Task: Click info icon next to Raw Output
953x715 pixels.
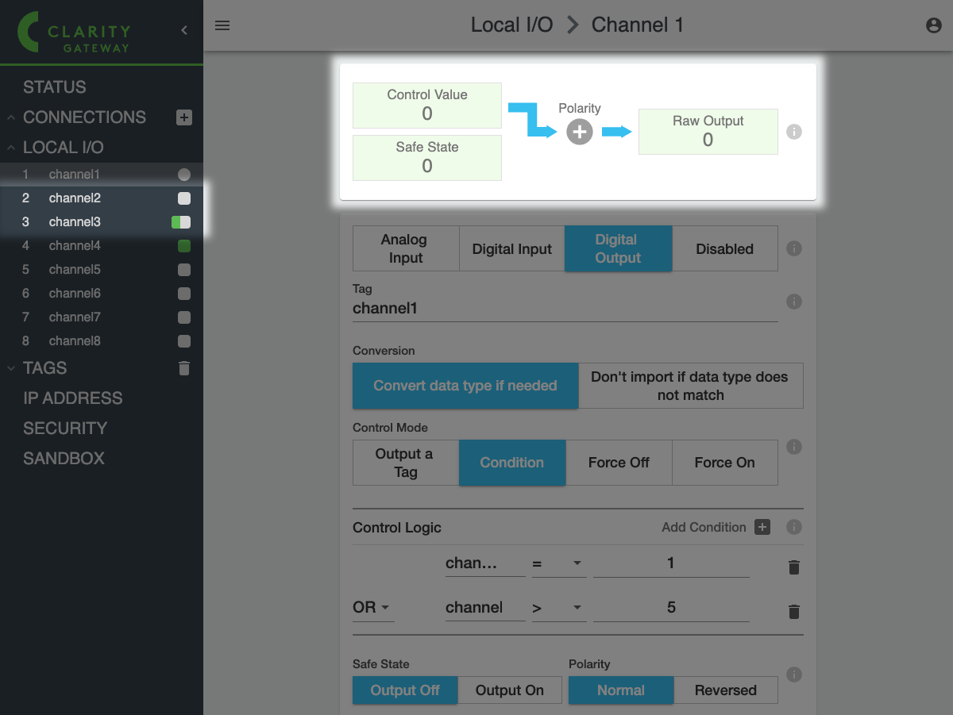Action: tap(793, 132)
